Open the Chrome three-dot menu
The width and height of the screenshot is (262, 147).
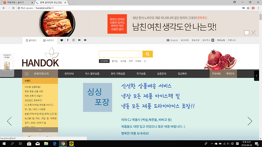258,8
